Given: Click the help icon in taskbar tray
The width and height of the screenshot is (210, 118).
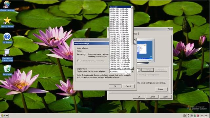Looking at the screenshot, I should tap(184, 116).
